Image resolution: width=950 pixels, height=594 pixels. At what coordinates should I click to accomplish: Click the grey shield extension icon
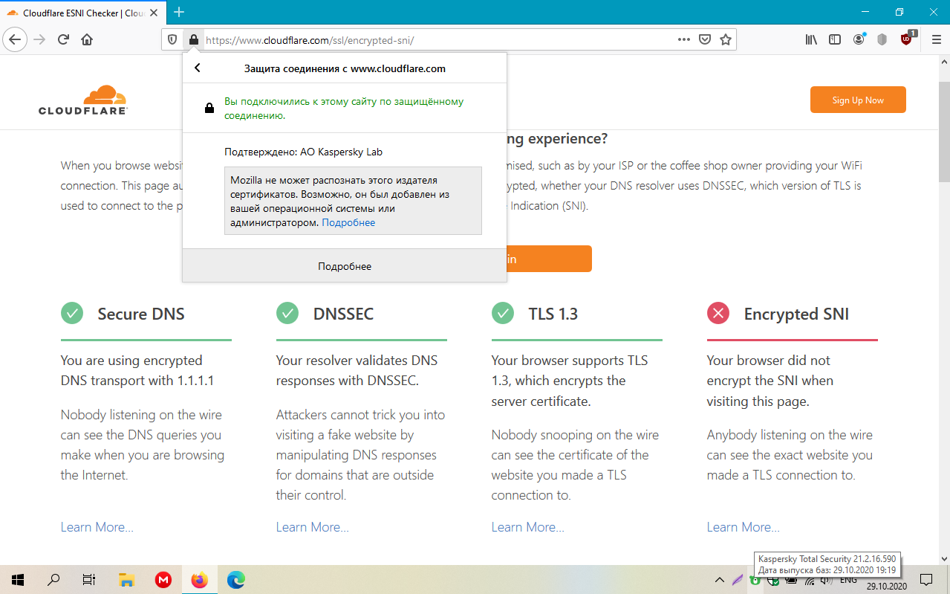click(882, 39)
